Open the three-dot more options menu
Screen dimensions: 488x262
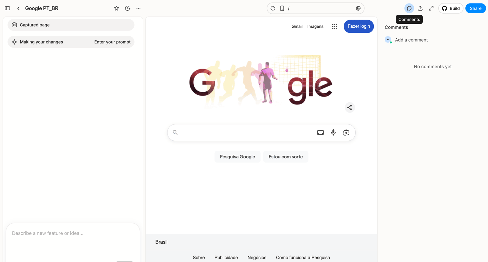[x=138, y=8]
